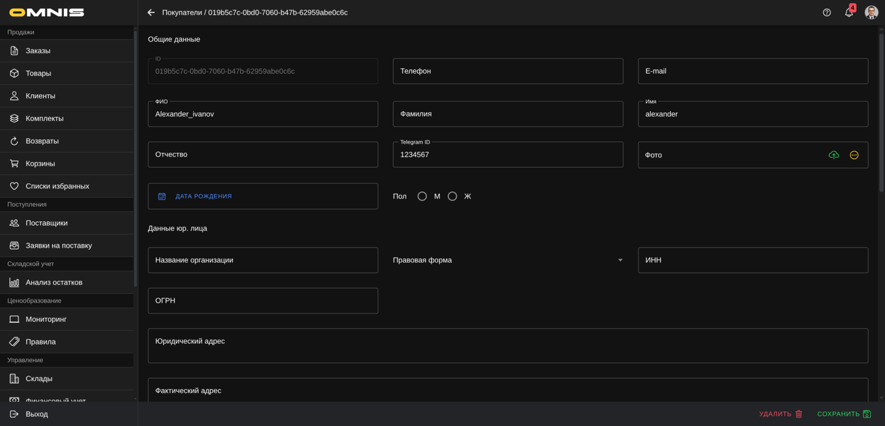Screen dimensions: 885x426
Task: Expand the Правовая форма dropdown
Action: [620, 260]
